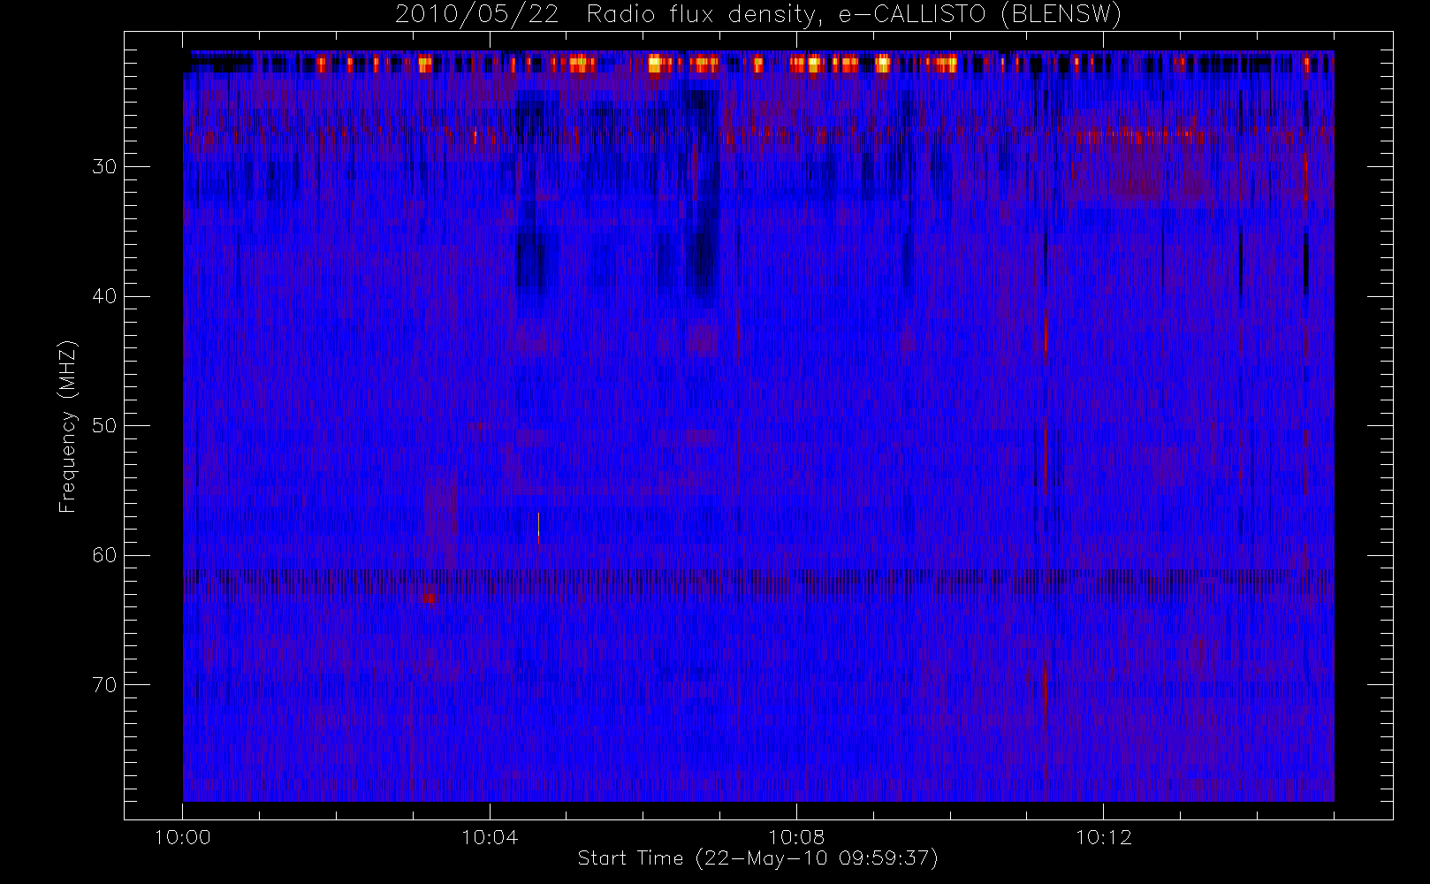
Task: Click the "Start Time (22-May-10 09:59:37)" label
Action: [x=757, y=858]
